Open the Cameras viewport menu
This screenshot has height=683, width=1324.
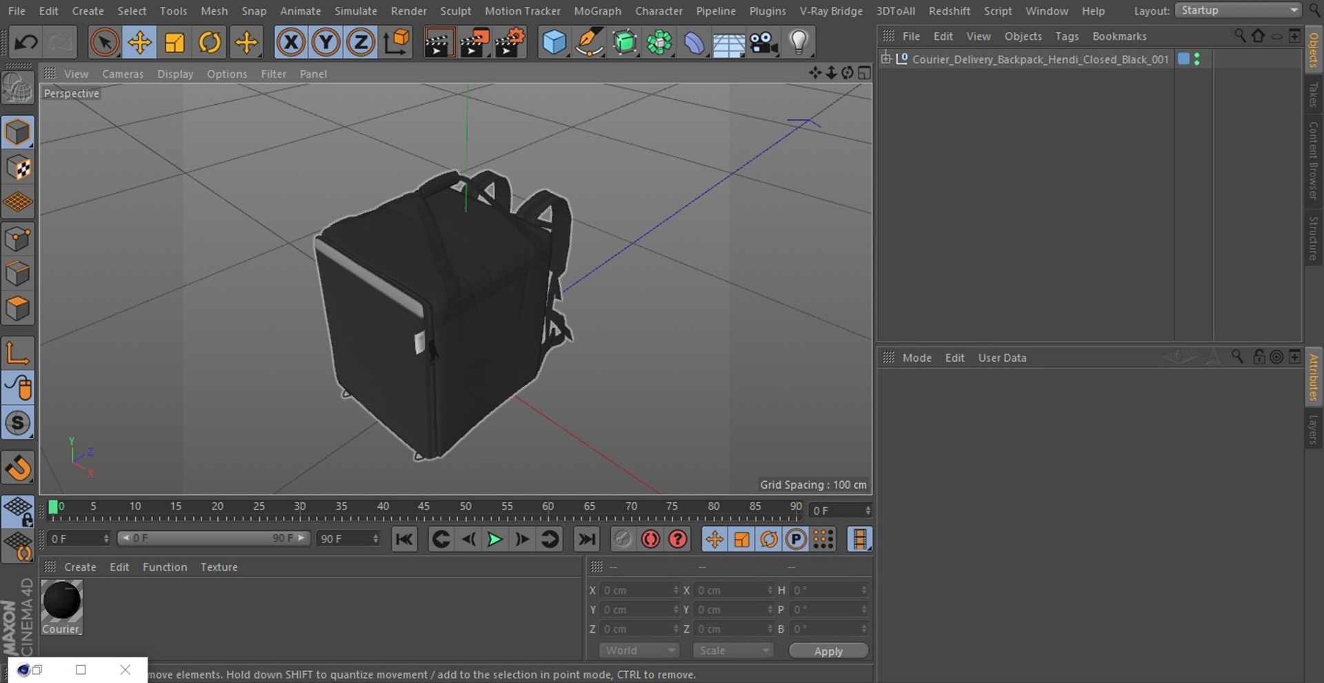tap(123, 74)
